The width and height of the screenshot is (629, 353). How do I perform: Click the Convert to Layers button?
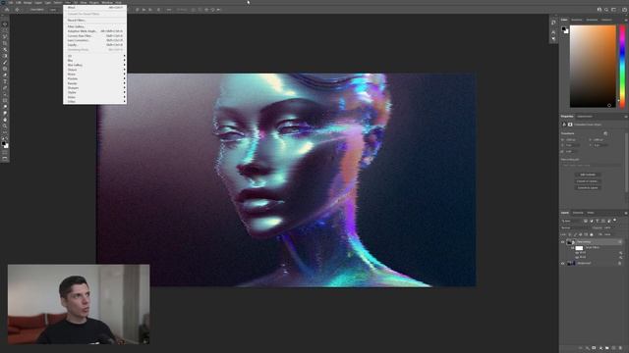pos(588,187)
